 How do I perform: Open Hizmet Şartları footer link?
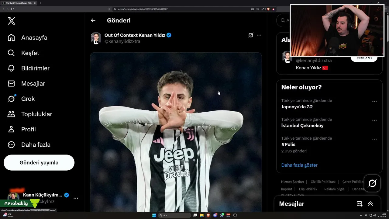292,182
